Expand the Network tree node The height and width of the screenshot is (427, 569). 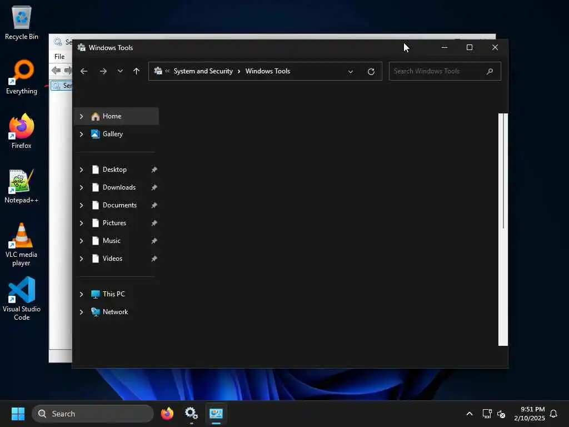[81, 312]
